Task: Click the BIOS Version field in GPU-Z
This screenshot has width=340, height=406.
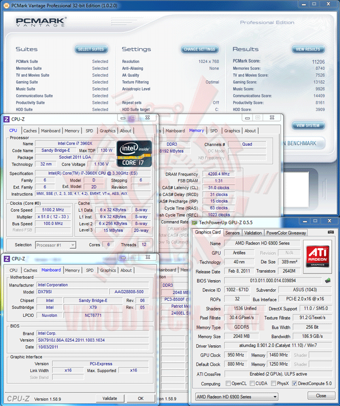Action: click(x=273, y=280)
